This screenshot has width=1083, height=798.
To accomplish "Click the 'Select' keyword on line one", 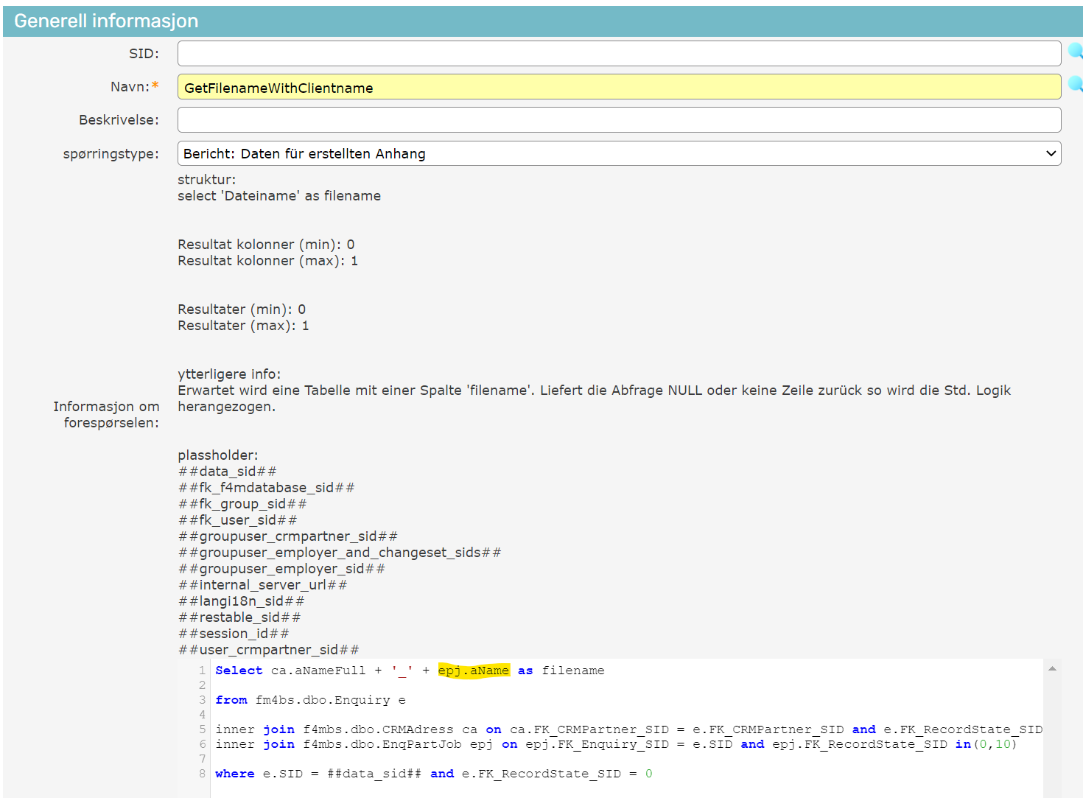I will [239, 671].
